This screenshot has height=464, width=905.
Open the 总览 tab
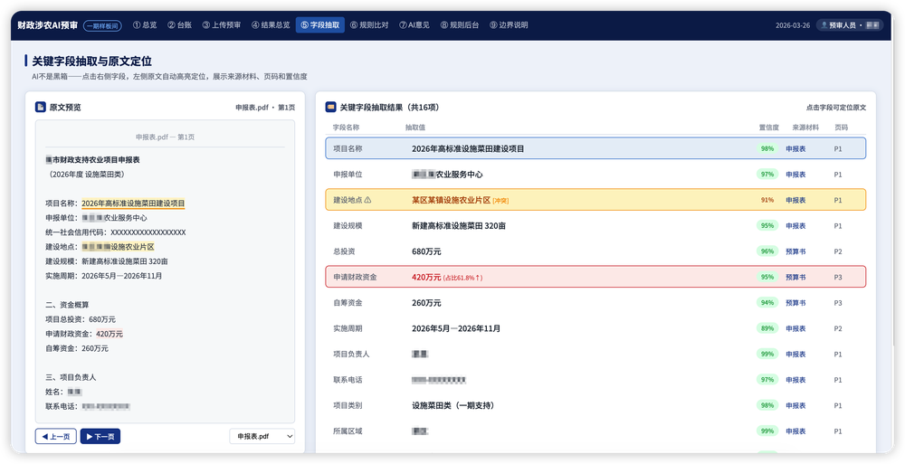[145, 24]
